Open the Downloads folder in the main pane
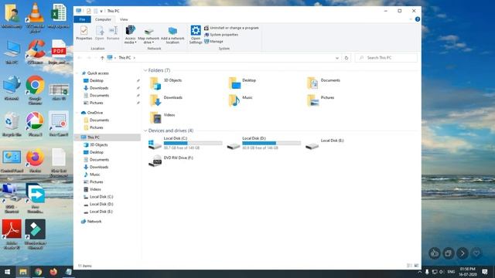The width and height of the screenshot is (495, 278). coord(166,100)
